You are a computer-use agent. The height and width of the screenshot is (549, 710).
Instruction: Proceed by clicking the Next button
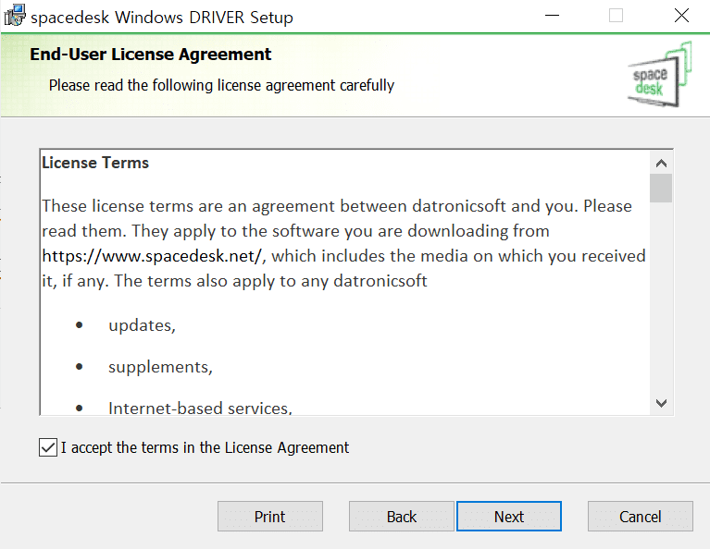(509, 516)
